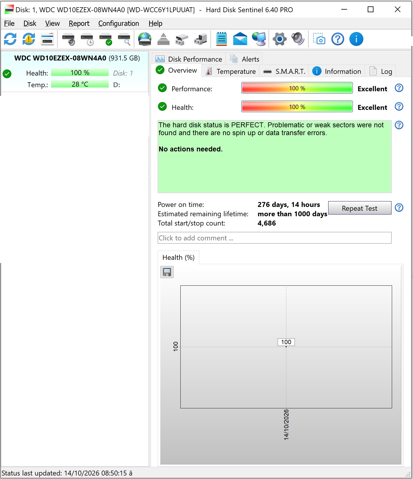Click the gray speaker sound icon

[298, 39]
